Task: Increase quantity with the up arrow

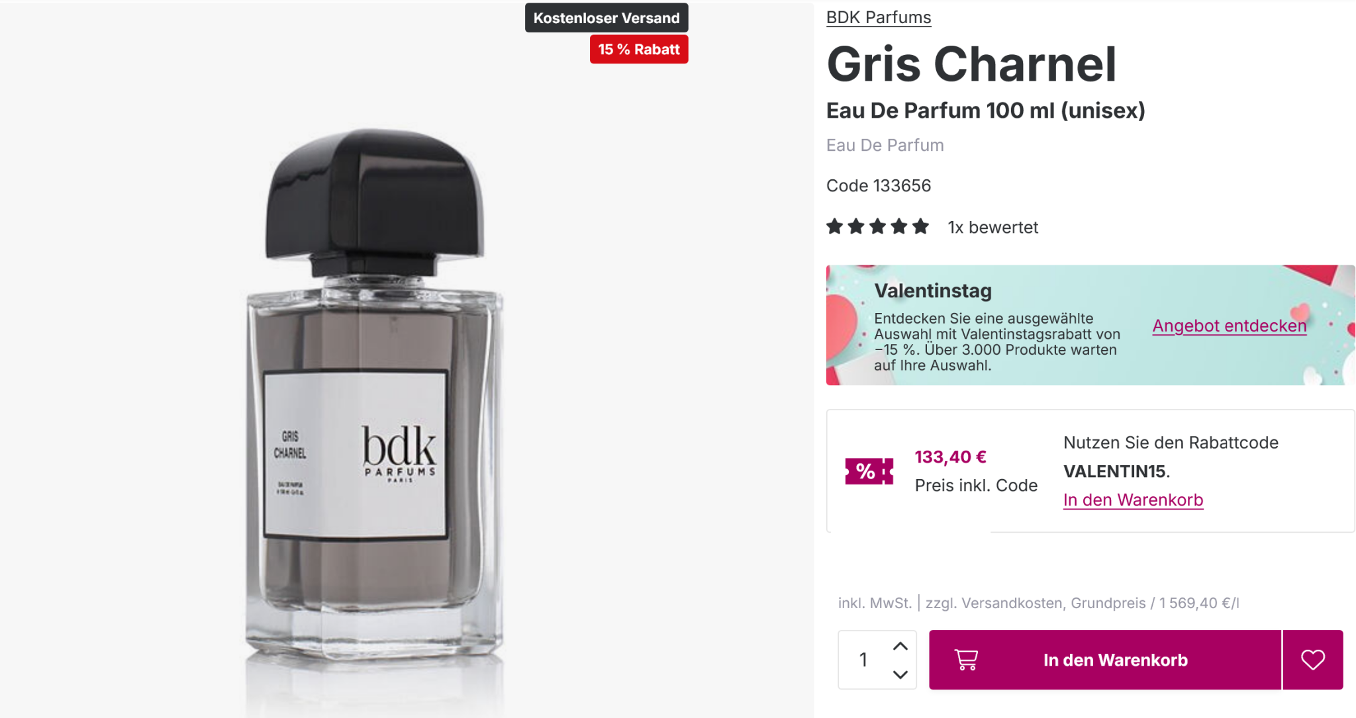Action: pyautogui.click(x=900, y=646)
